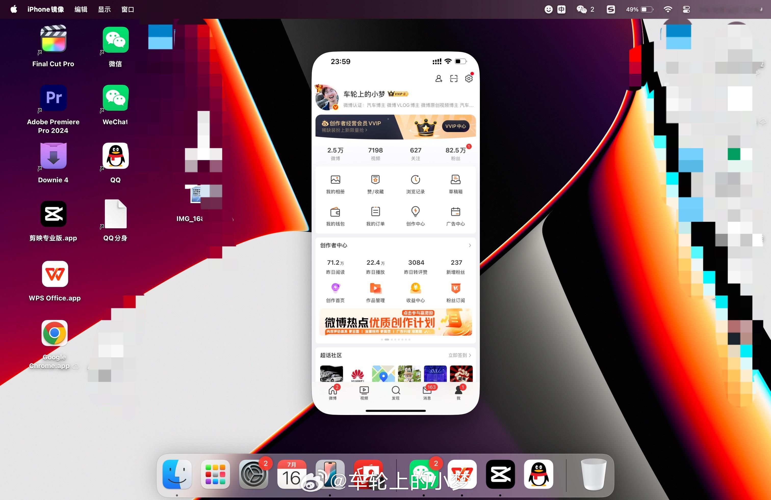View 237 新增粉丝 statistic

456,267
